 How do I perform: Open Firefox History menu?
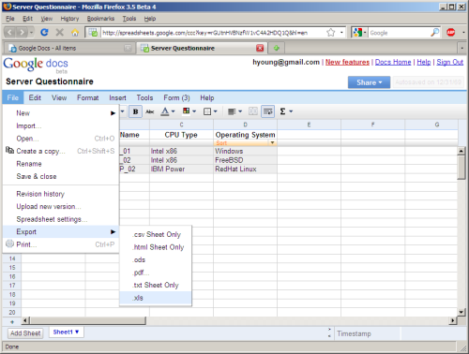tap(69, 19)
